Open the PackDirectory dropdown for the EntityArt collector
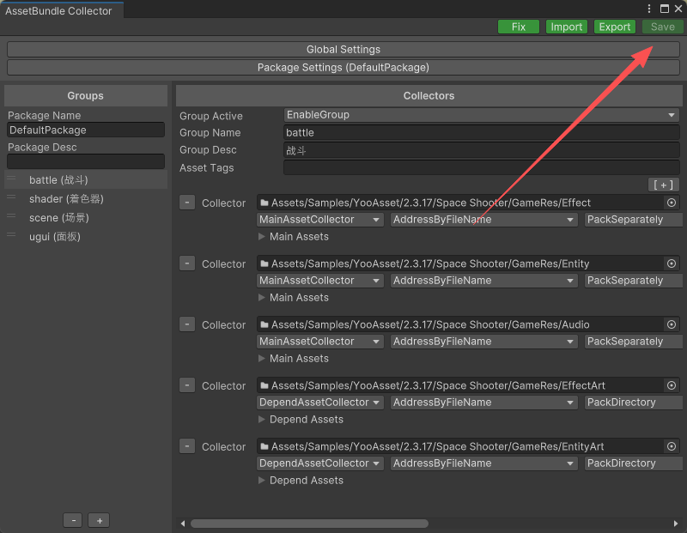The height and width of the screenshot is (533, 687). pyautogui.click(x=634, y=463)
